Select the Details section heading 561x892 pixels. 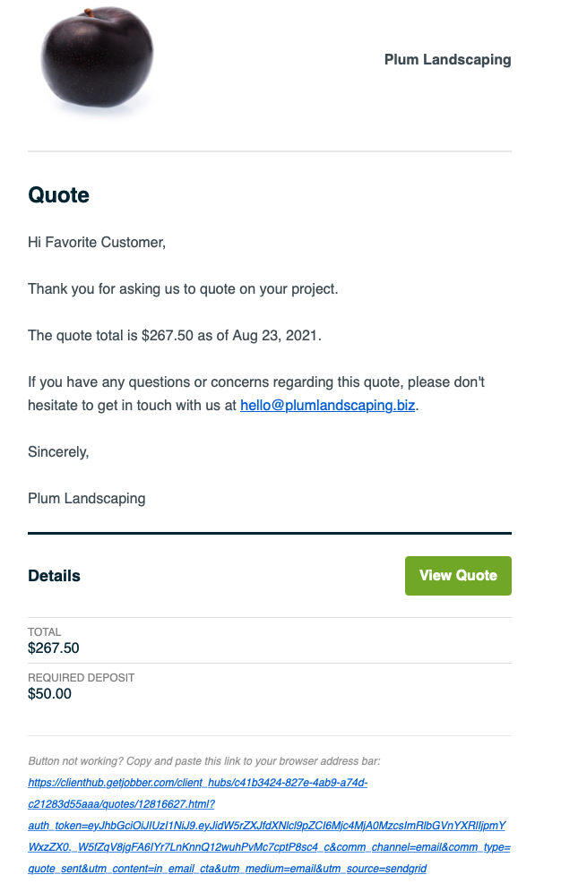pos(54,576)
